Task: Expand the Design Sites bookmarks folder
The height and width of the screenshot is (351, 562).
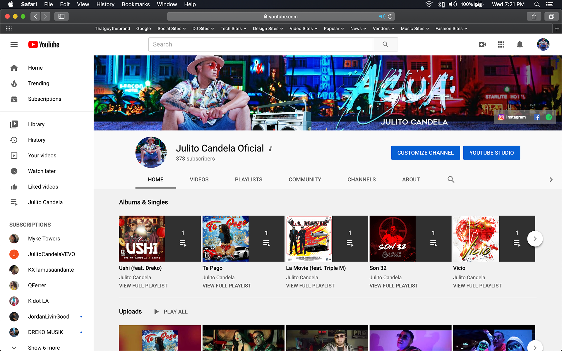Action: tap(268, 28)
